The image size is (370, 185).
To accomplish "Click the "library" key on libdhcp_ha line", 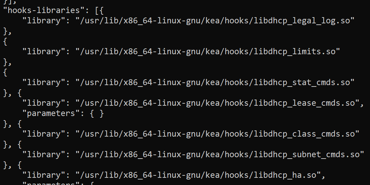I will pyautogui.click(x=43, y=175).
